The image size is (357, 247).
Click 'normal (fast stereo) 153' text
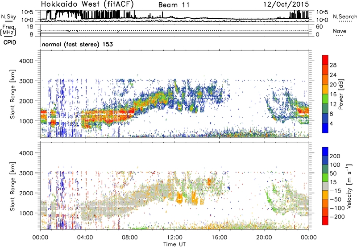point(77,44)
